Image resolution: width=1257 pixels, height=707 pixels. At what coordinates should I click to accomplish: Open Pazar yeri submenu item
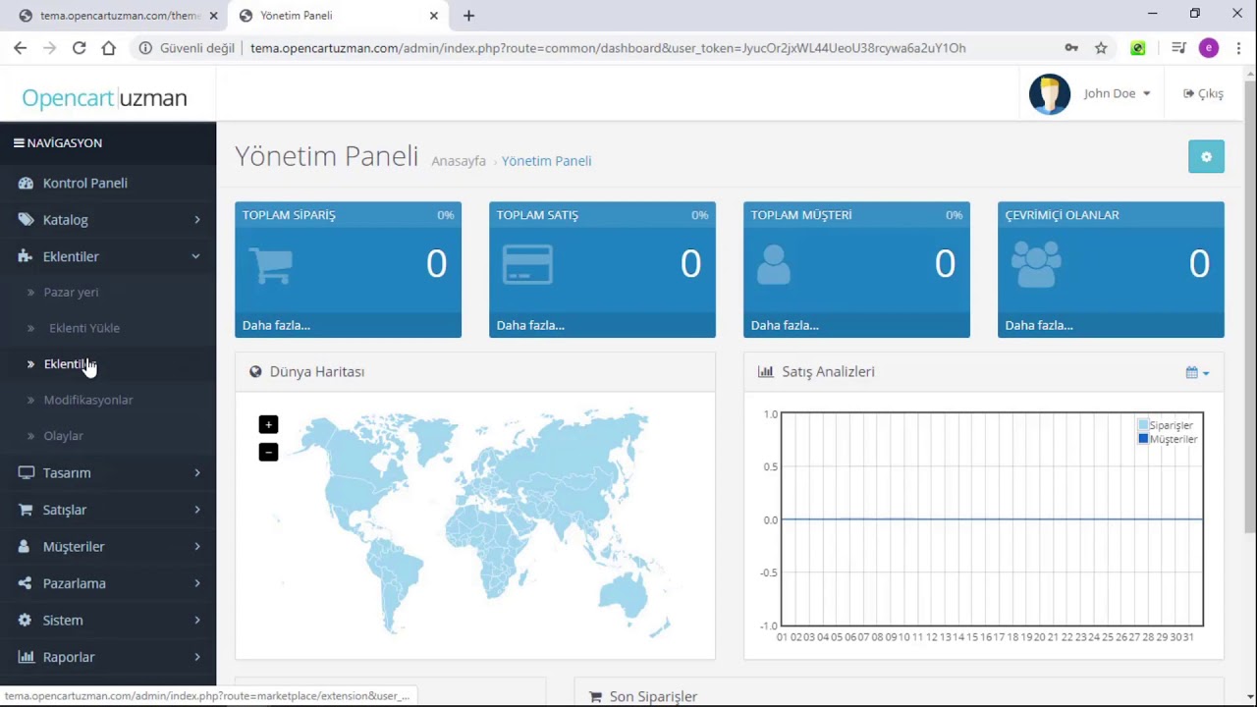pyautogui.click(x=71, y=292)
